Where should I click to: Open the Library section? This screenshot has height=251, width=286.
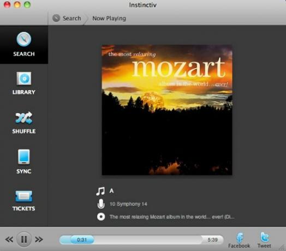(24, 83)
